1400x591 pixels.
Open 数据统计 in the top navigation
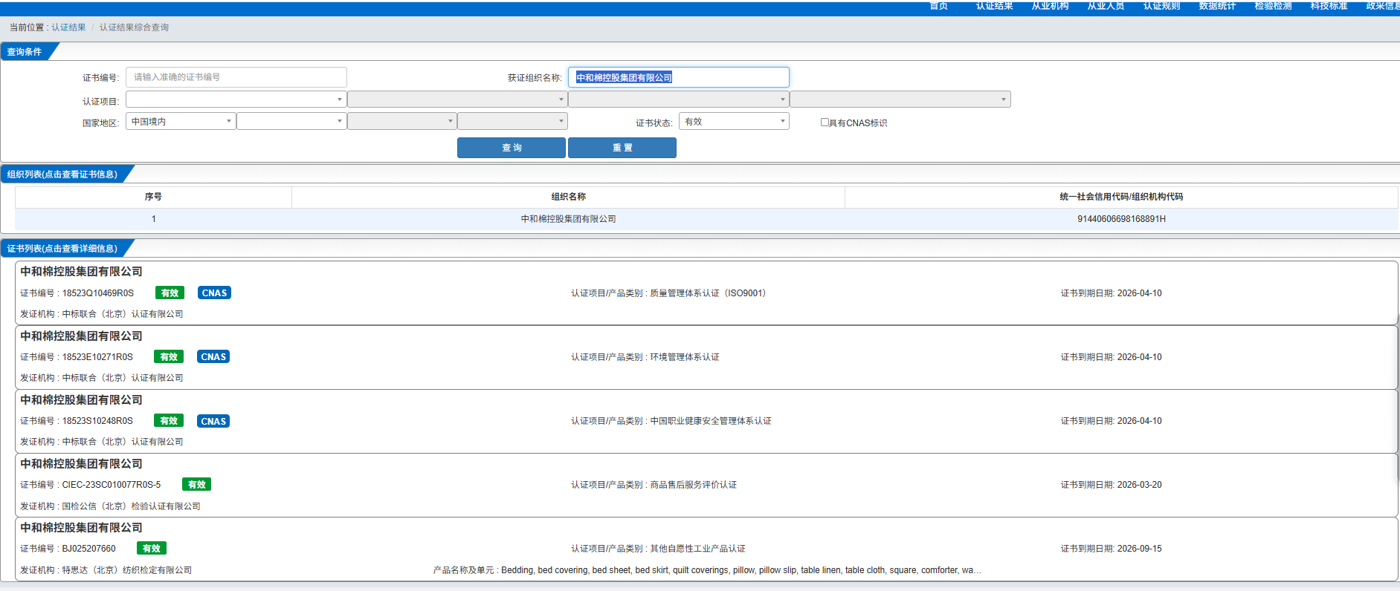tap(1217, 6)
